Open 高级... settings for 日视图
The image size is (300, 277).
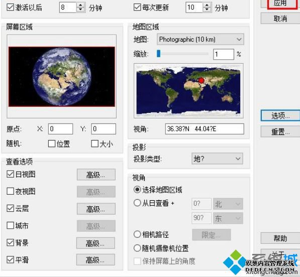click(96, 175)
